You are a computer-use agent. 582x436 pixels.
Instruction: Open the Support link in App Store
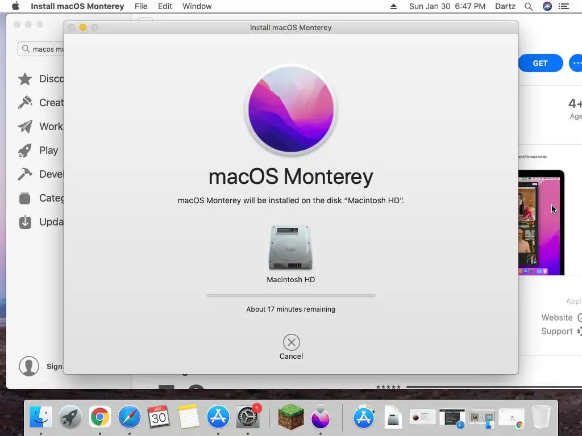561,331
